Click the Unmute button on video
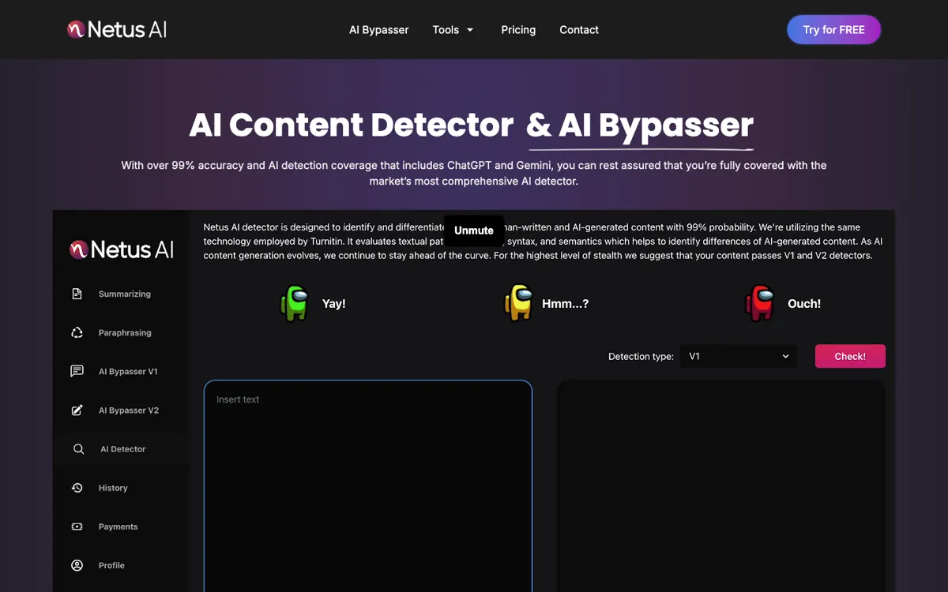The width and height of the screenshot is (948, 592). click(x=474, y=230)
